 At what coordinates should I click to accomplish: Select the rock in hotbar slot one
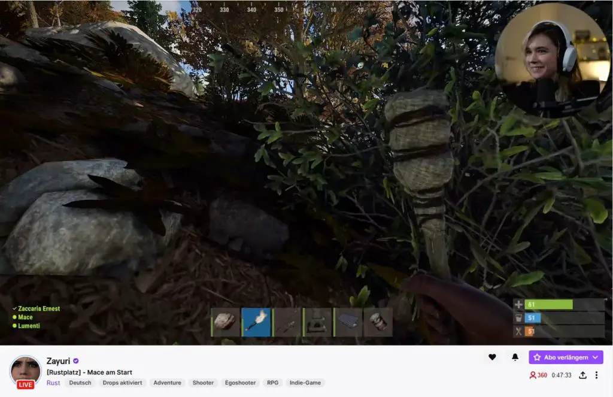click(225, 322)
